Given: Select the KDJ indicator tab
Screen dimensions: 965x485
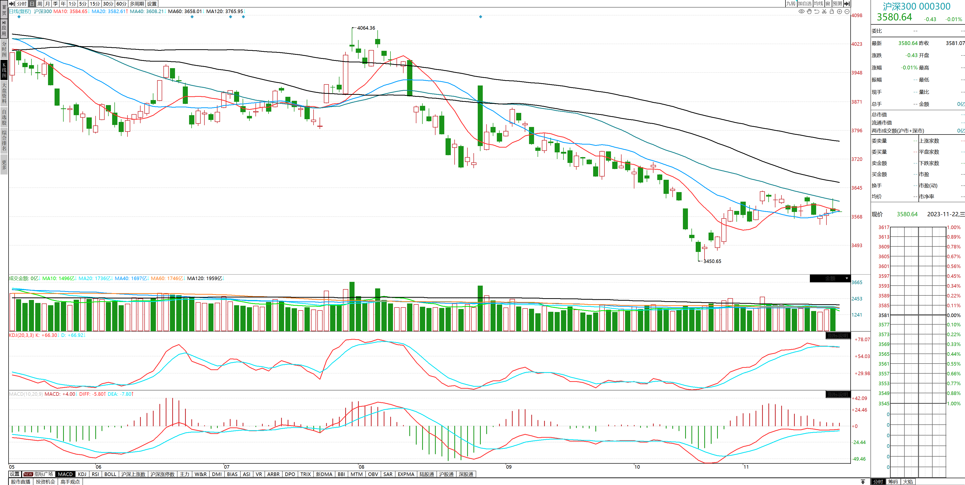Looking at the screenshot, I should point(82,474).
